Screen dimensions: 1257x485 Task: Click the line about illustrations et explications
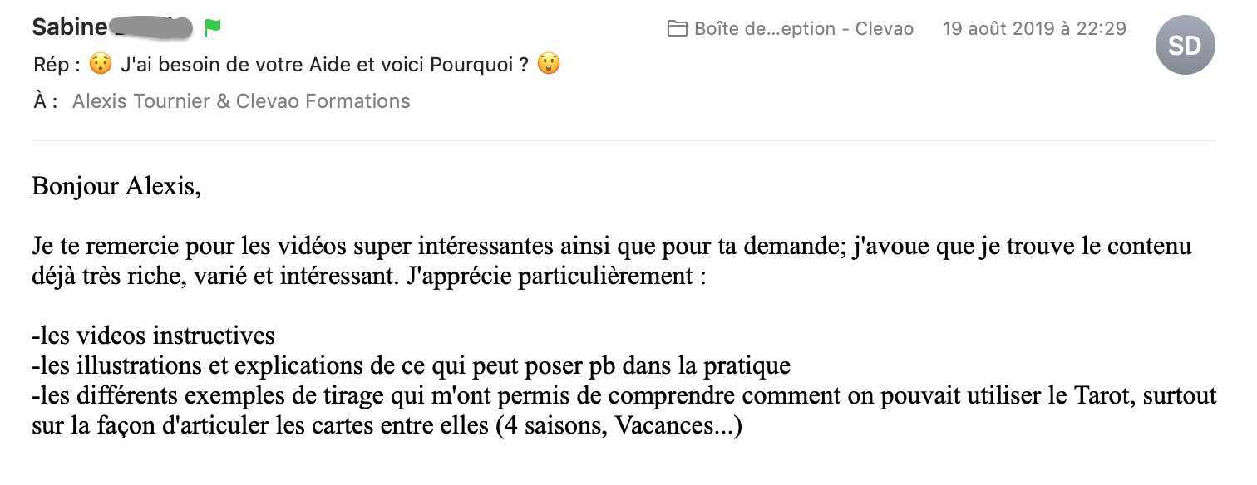tap(411, 365)
